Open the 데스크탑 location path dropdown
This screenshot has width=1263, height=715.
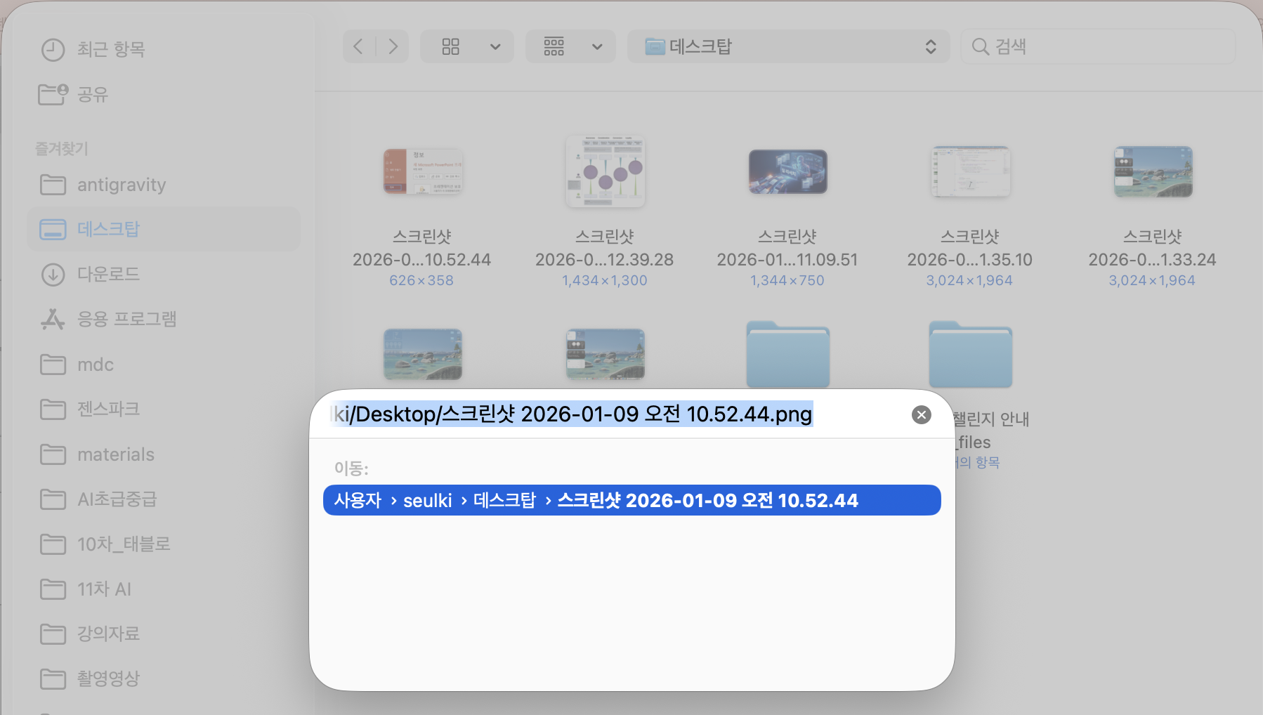[931, 46]
